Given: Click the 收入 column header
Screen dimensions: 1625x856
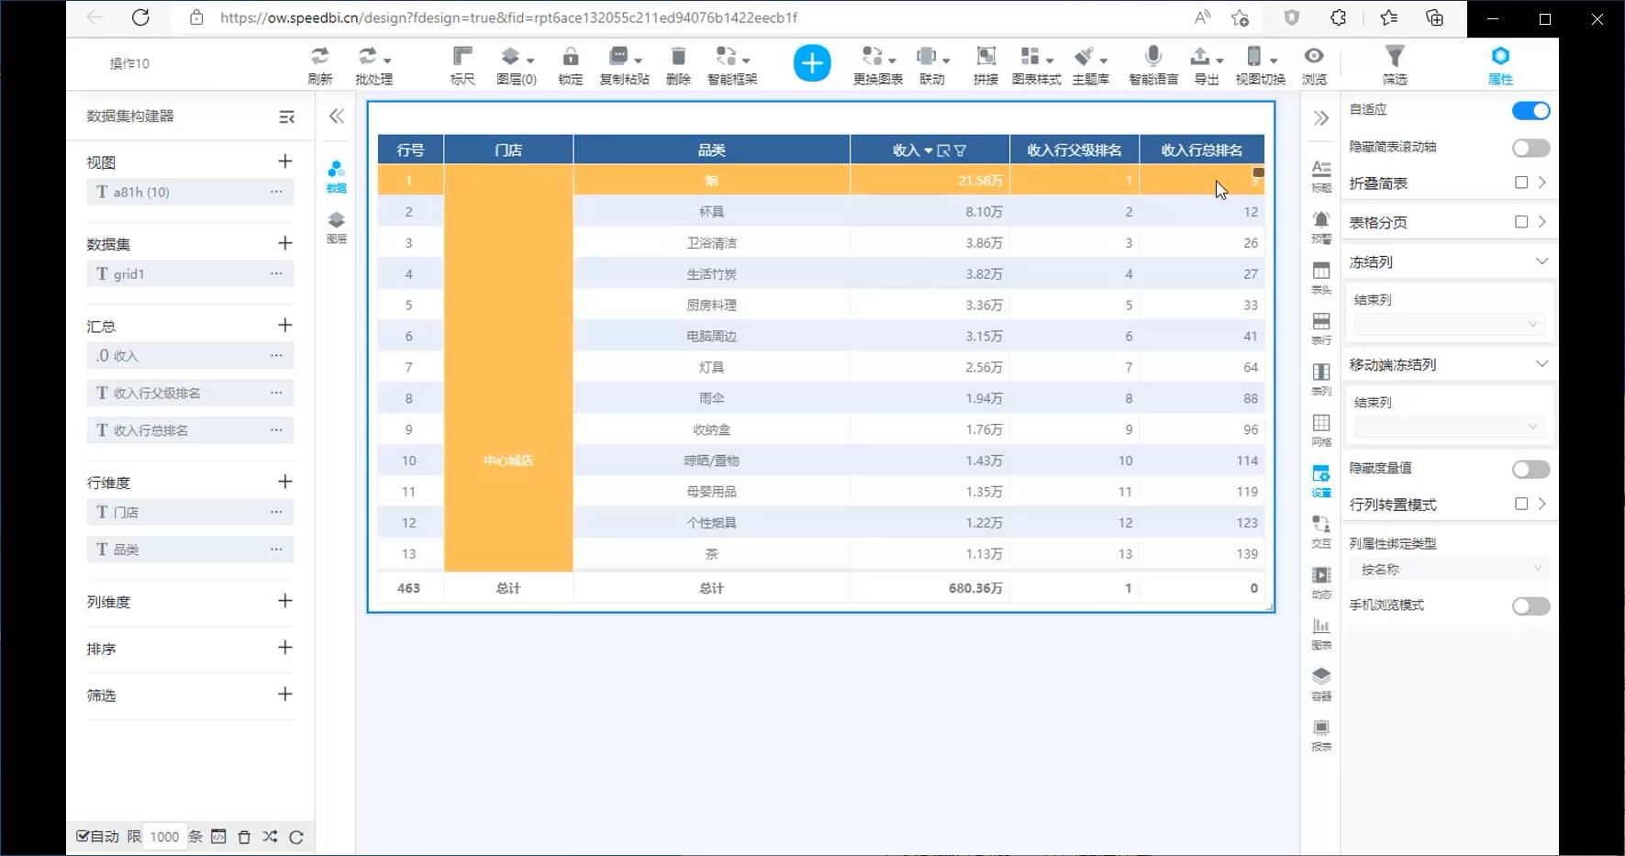Looking at the screenshot, I should pos(907,150).
